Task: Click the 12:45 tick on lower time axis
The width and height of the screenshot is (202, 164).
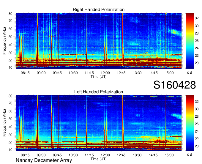Action: click(121, 155)
